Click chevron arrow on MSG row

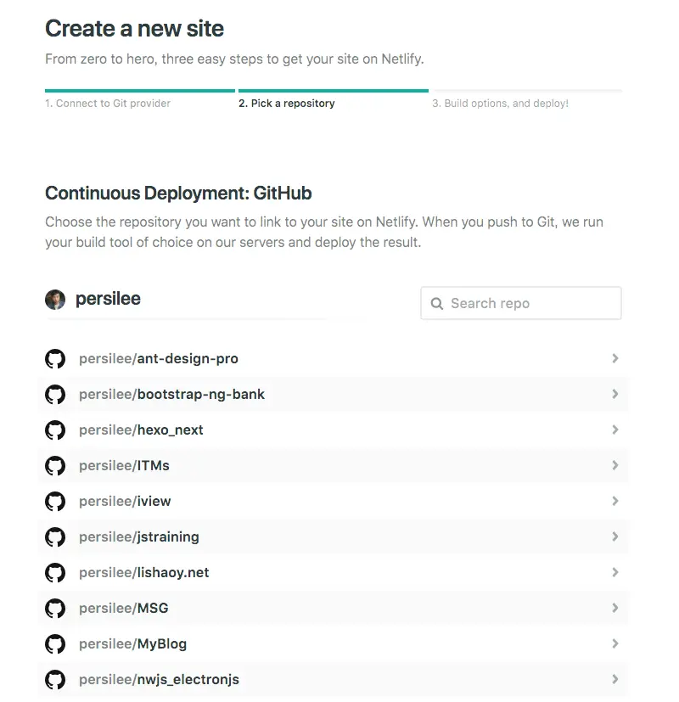pyautogui.click(x=615, y=609)
